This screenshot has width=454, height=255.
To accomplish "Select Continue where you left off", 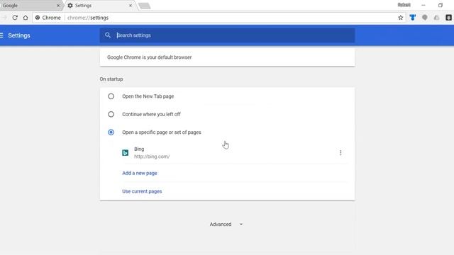I will [x=111, y=114].
